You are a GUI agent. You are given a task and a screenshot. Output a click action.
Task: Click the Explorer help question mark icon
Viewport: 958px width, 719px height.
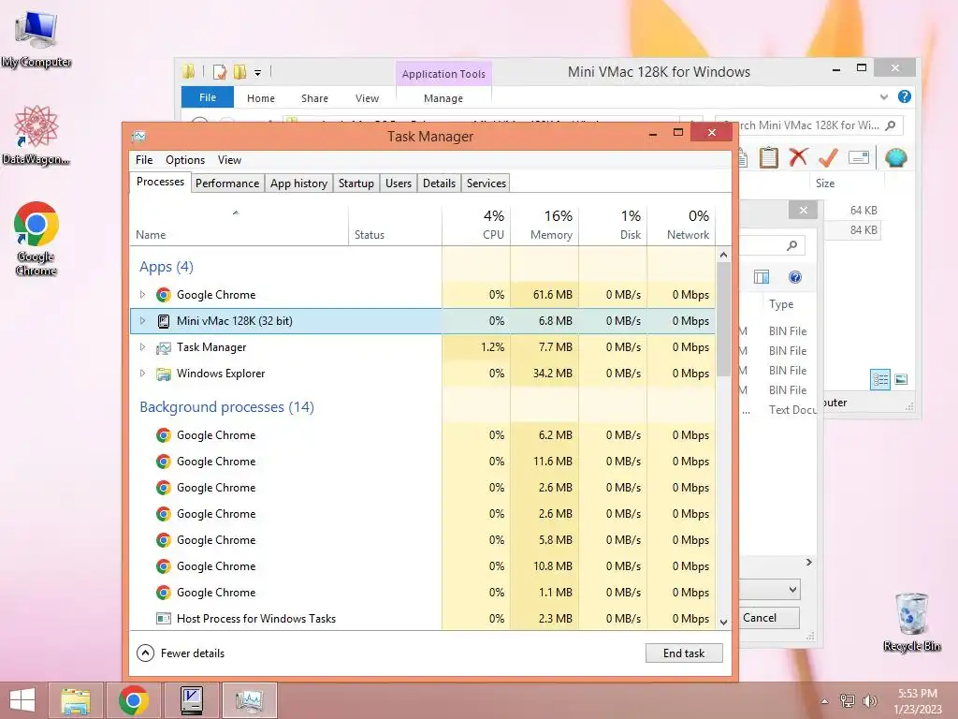905,96
